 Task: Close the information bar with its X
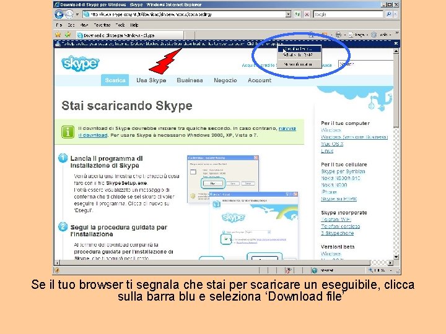396,43
